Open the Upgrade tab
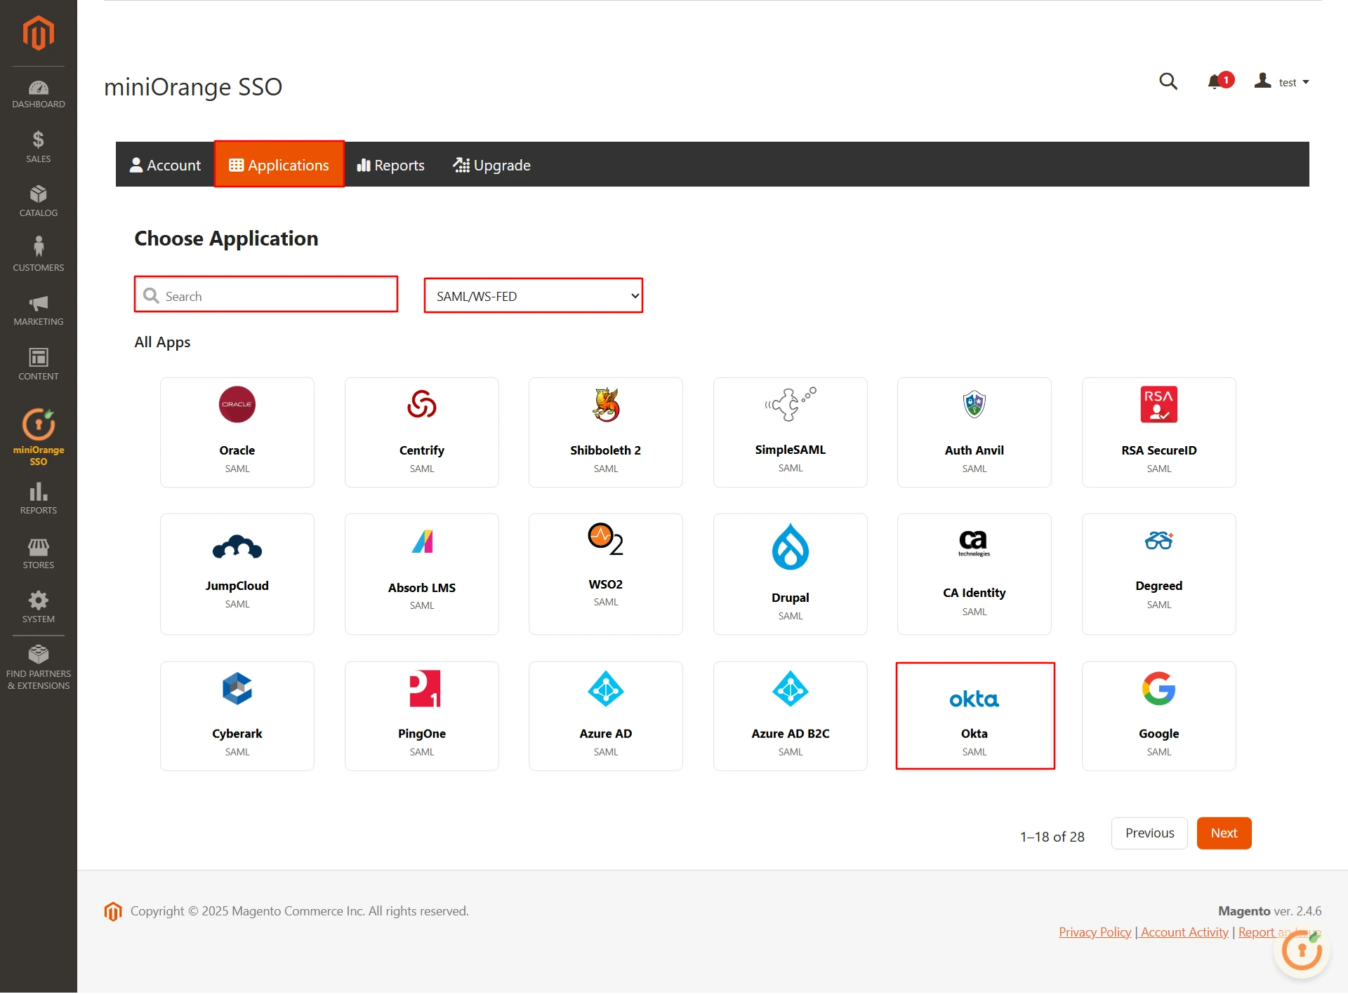 491,165
